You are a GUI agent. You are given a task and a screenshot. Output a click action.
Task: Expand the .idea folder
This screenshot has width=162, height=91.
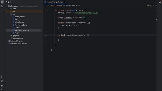point(9,9)
